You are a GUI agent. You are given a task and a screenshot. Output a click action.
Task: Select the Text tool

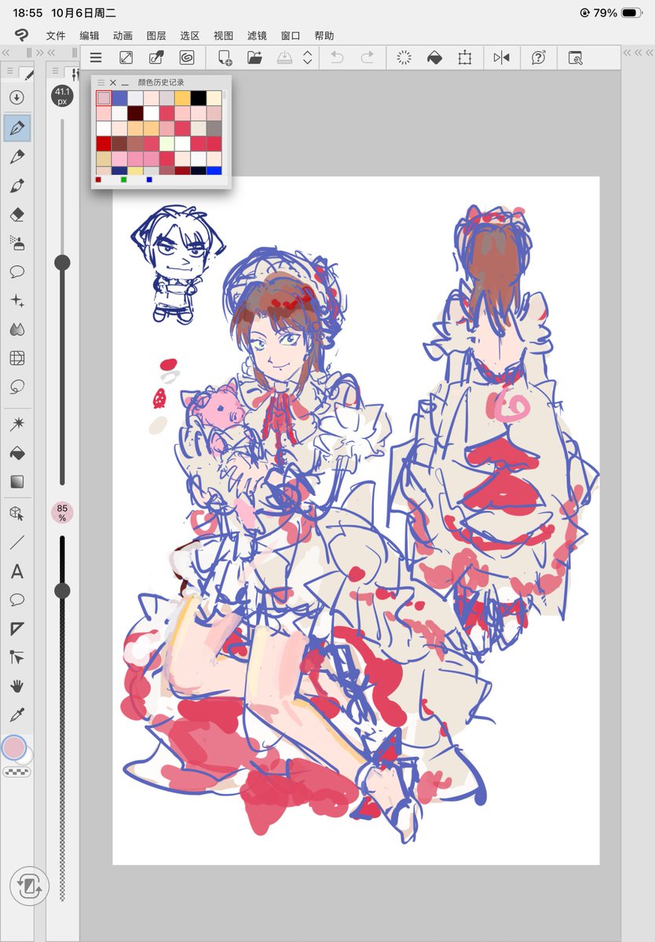(16, 571)
